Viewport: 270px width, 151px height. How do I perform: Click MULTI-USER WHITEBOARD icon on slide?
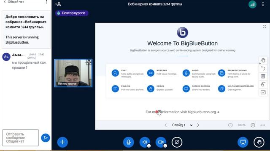tap(221, 89)
